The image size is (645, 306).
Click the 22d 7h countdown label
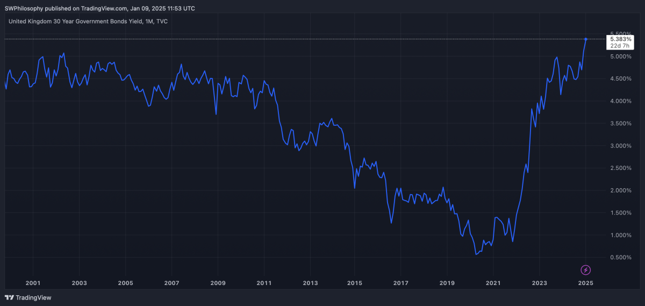click(622, 46)
